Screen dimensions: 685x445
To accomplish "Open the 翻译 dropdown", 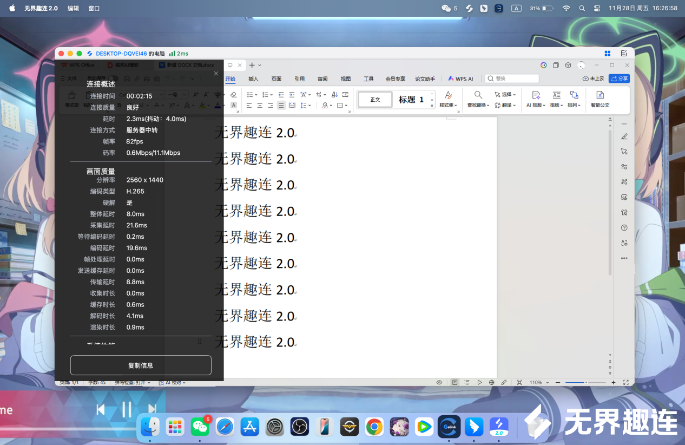I will (505, 105).
